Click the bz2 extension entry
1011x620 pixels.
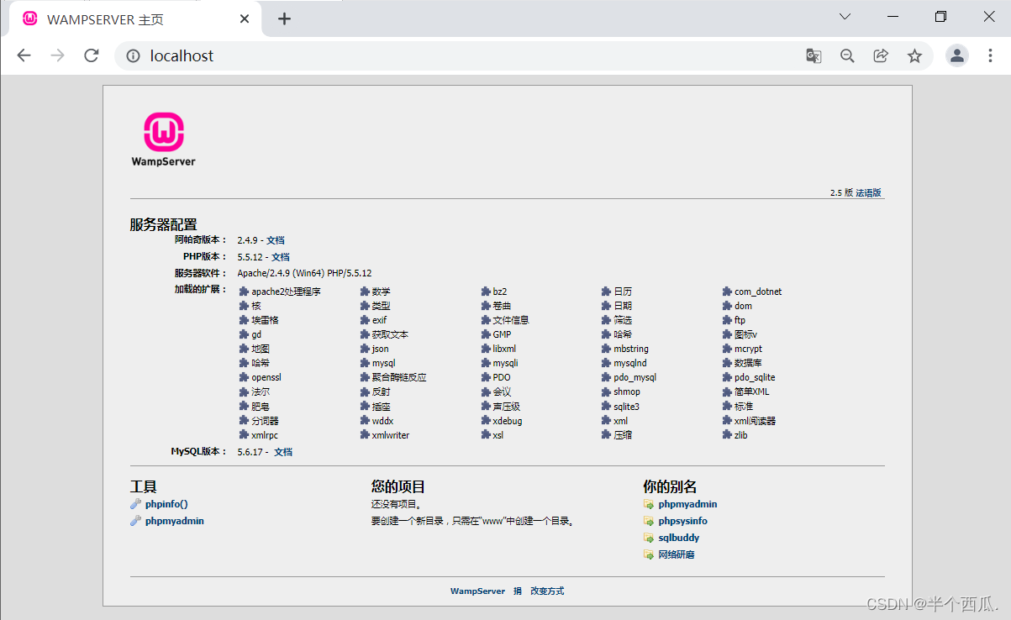pyautogui.click(x=500, y=292)
